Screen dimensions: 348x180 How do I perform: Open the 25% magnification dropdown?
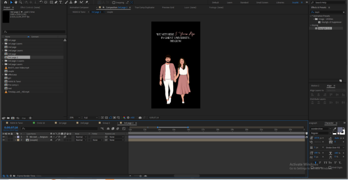tap(75, 118)
